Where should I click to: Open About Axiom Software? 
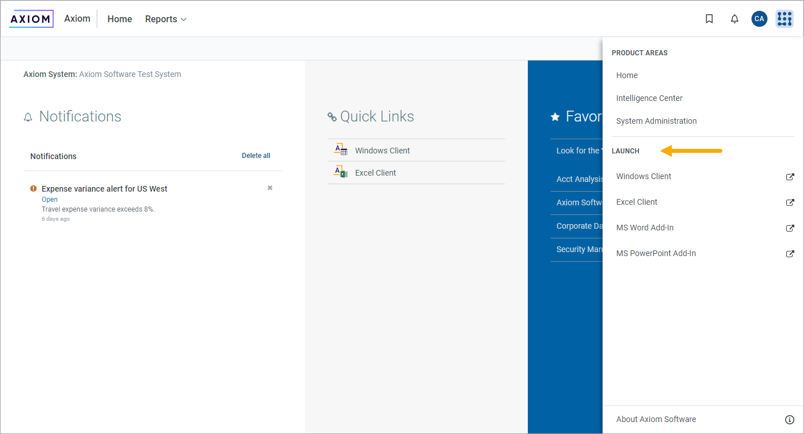click(x=656, y=419)
